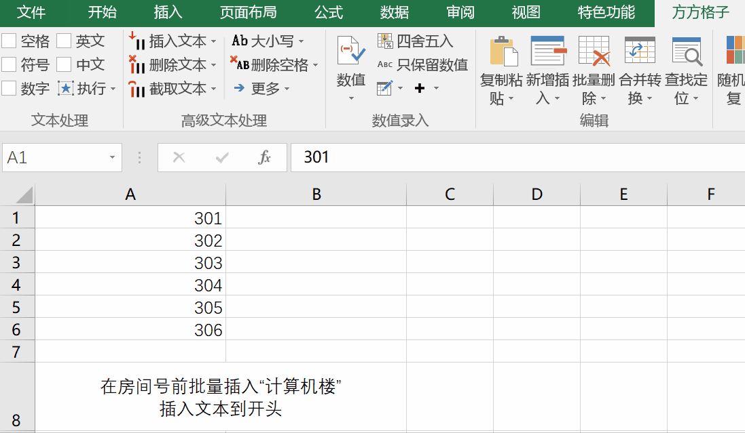Click the Merge Convert (合并转换) icon
Viewport: 745px width, 433px height.
pos(640,51)
